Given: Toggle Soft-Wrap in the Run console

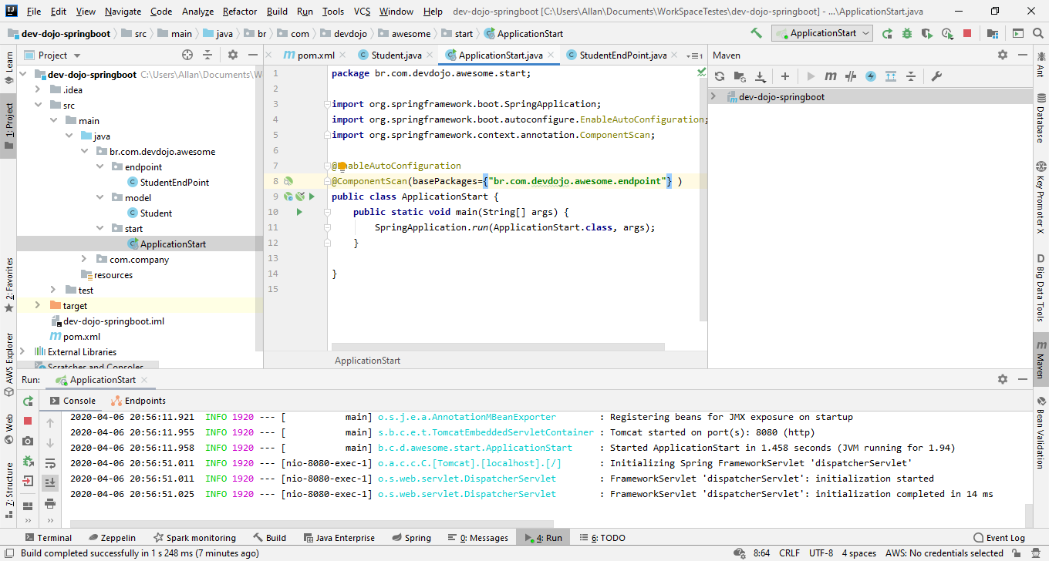Looking at the screenshot, I should coord(50,463).
